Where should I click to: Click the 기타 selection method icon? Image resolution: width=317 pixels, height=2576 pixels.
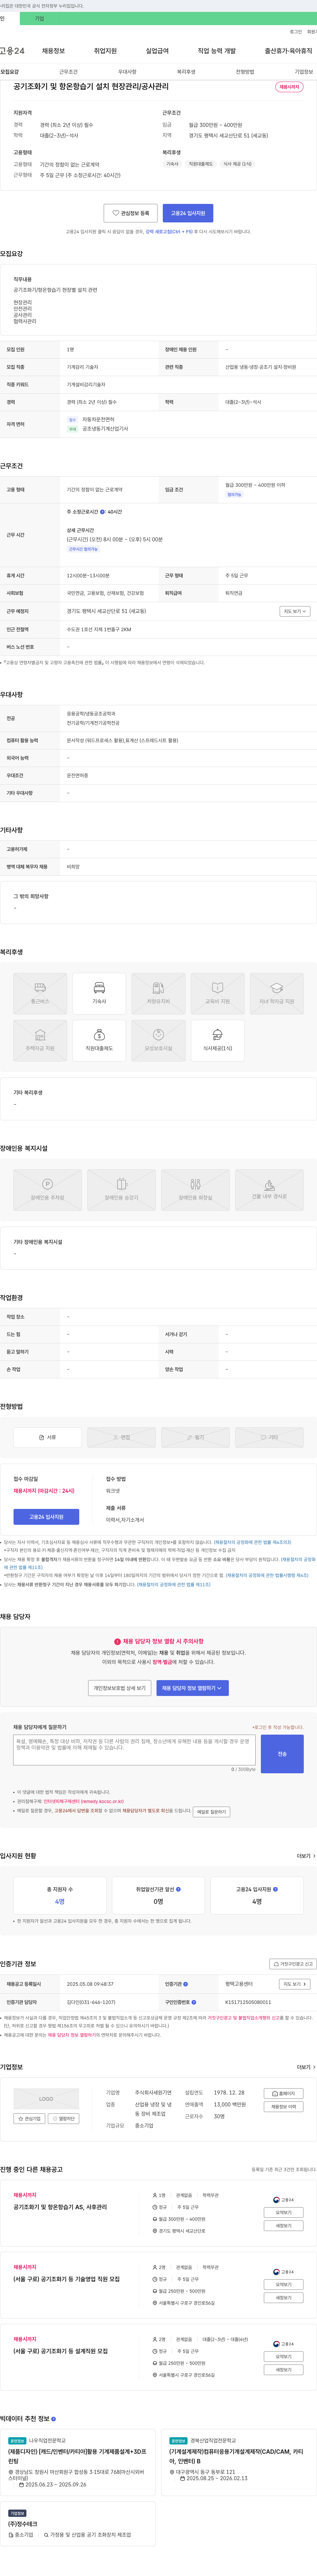269,1437
